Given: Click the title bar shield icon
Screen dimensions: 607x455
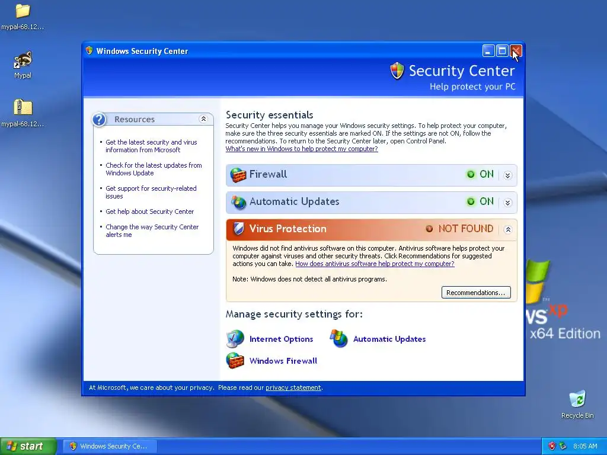Looking at the screenshot, I should coord(90,51).
